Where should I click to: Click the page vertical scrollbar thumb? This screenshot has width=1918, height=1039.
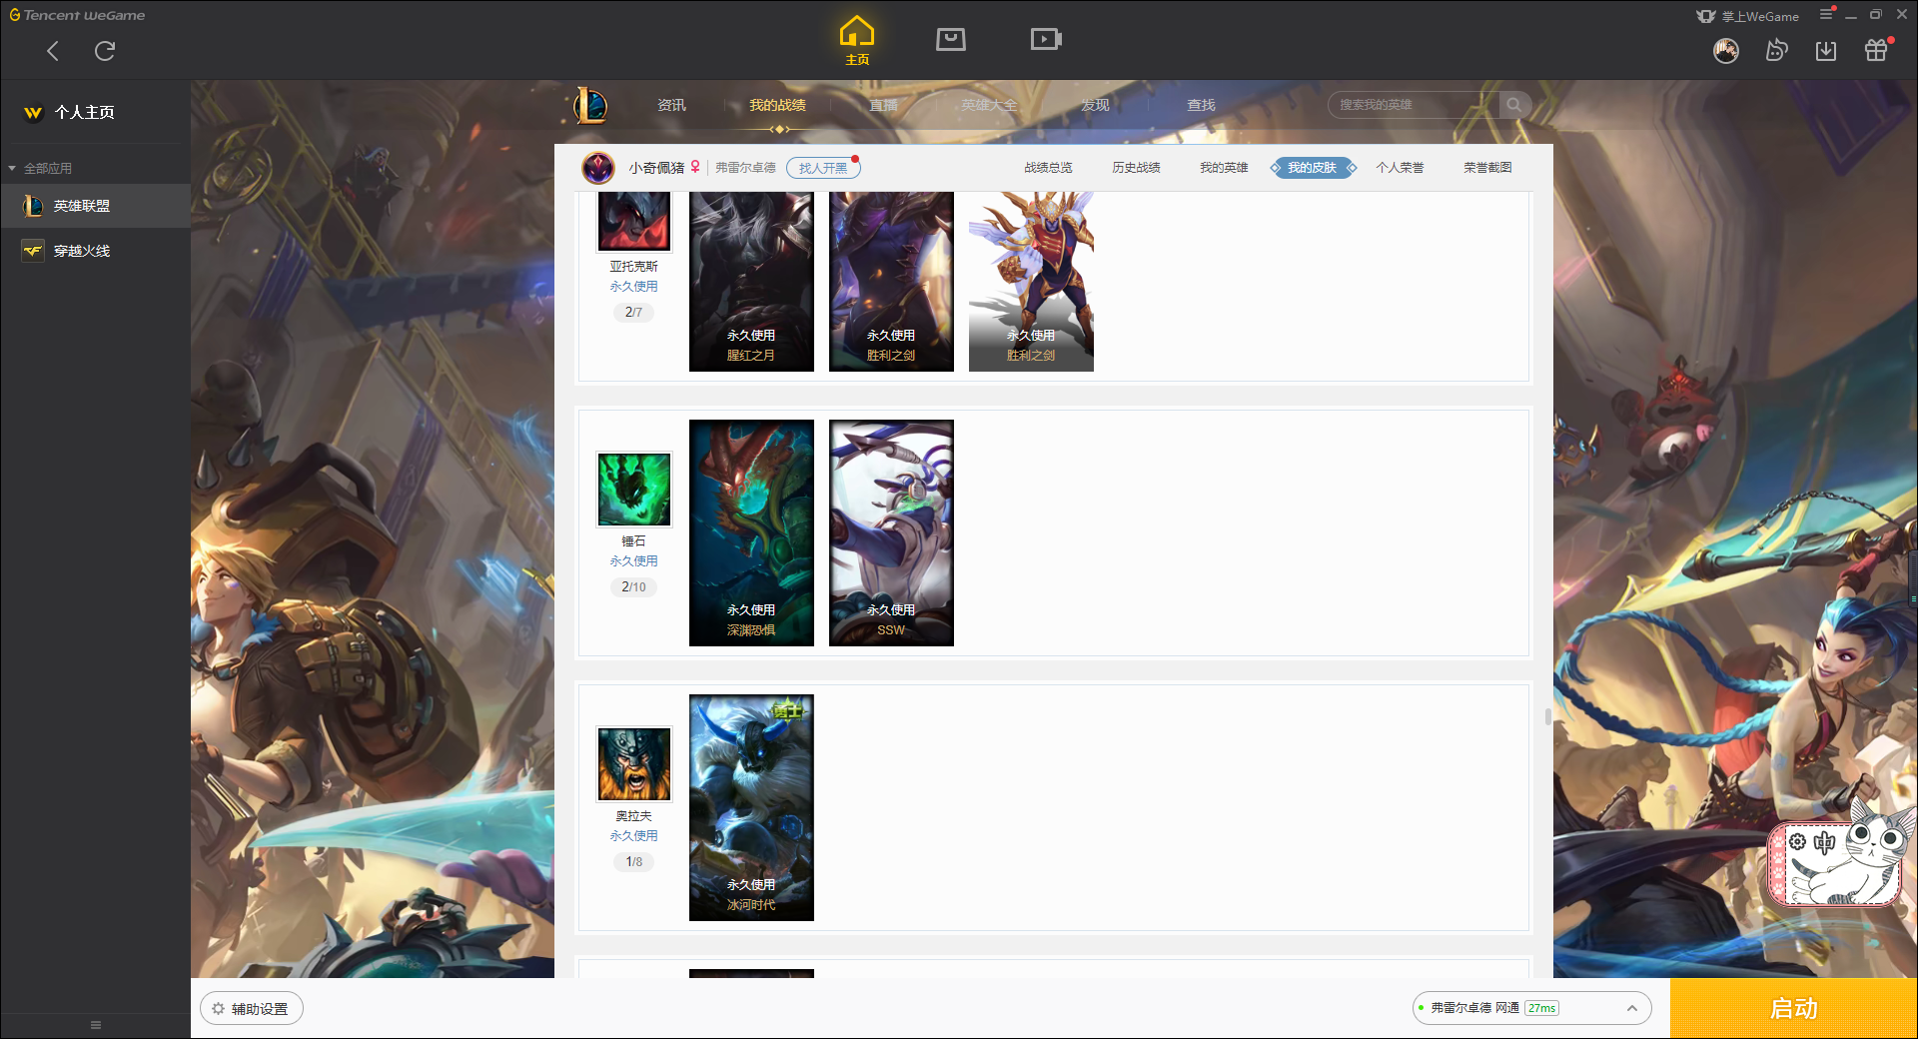tap(1547, 716)
